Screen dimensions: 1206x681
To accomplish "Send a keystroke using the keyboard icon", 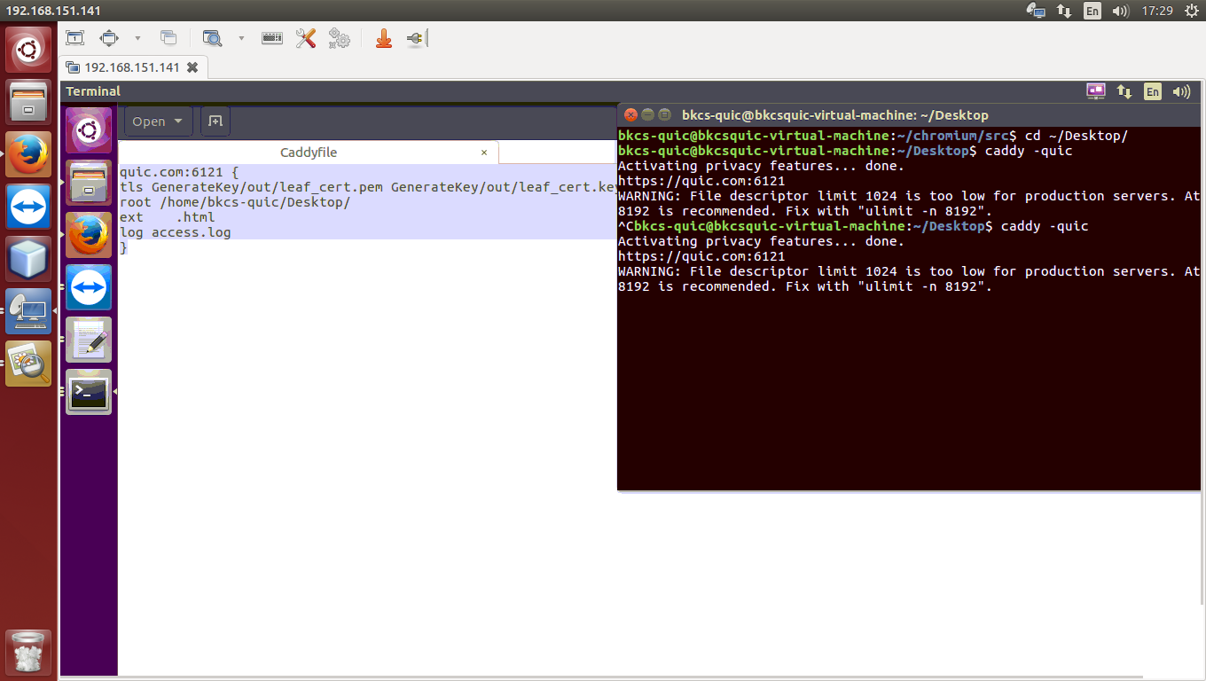I will tap(271, 38).
